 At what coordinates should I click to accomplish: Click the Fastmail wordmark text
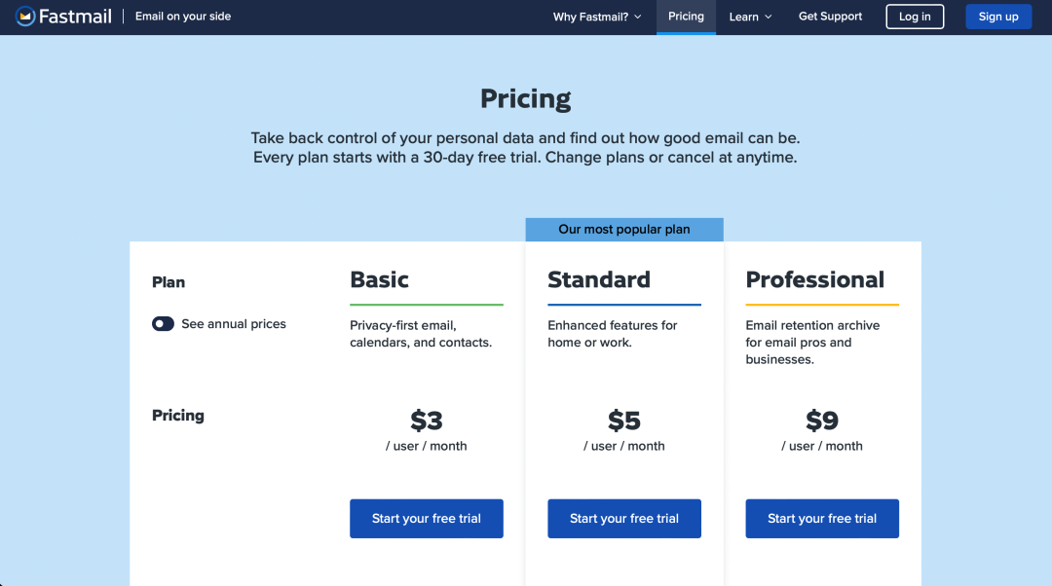[x=75, y=17]
